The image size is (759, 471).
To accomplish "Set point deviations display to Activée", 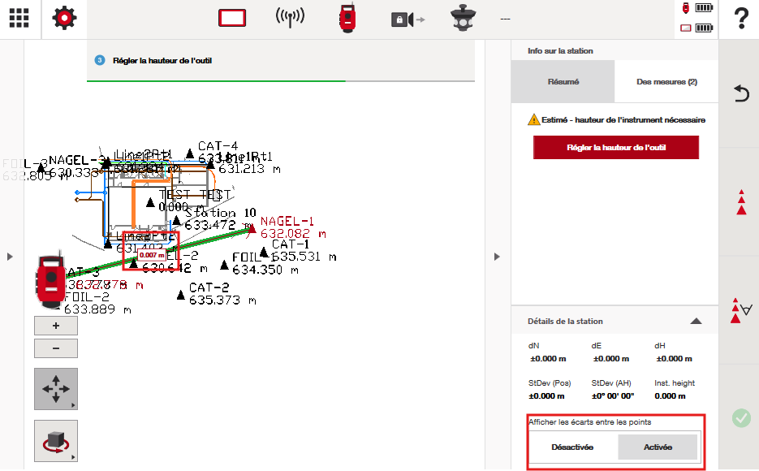I will coord(658,447).
